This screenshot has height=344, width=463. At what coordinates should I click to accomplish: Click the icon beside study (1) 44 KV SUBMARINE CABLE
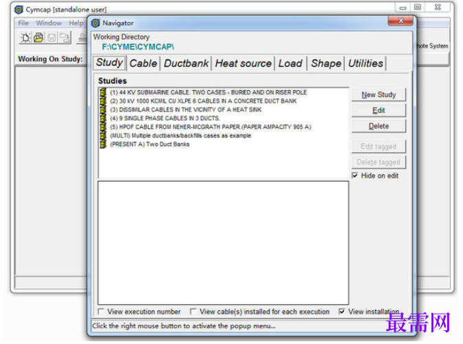point(103,92)
